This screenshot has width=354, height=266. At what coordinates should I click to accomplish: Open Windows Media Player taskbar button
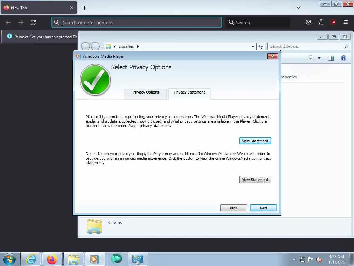click(x=95, y=259)
